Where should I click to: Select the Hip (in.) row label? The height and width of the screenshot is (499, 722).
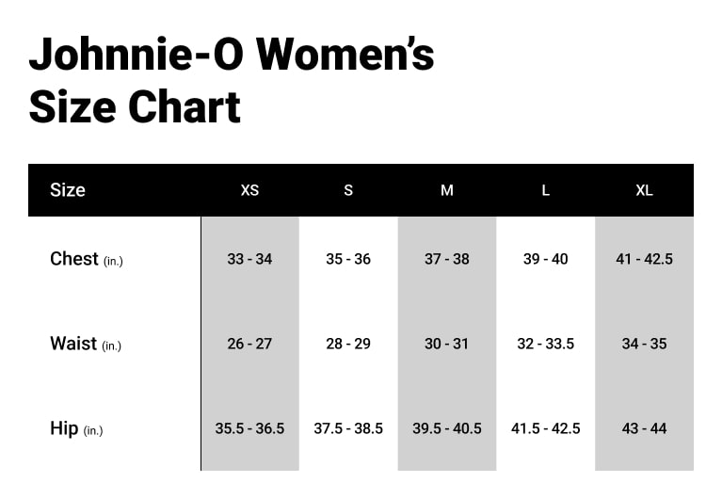tap(76, 428)
